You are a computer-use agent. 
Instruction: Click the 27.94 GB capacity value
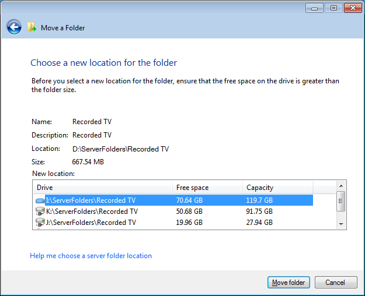259,223
